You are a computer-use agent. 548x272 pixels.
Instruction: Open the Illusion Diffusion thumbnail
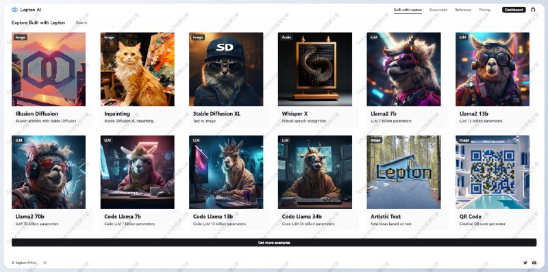click(x=49, y=69)
